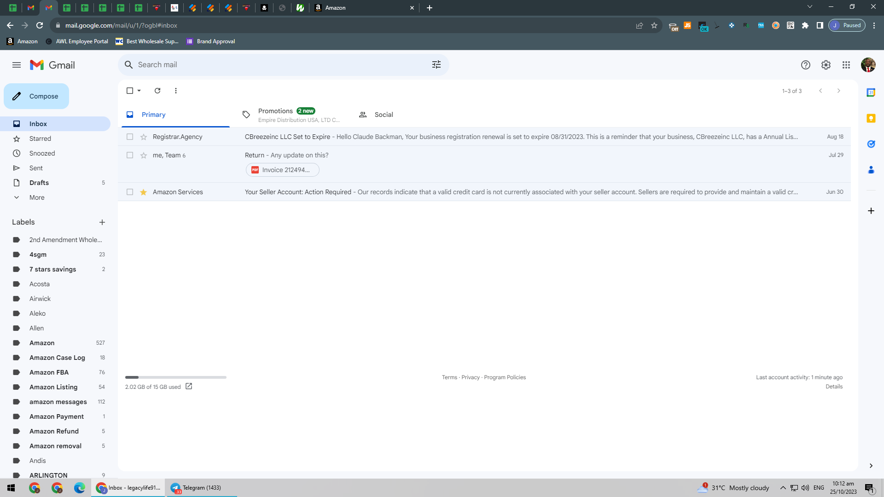Check the Amazon Services email checkbox
The width and height of the screenshot is (884, 497).
130,192
